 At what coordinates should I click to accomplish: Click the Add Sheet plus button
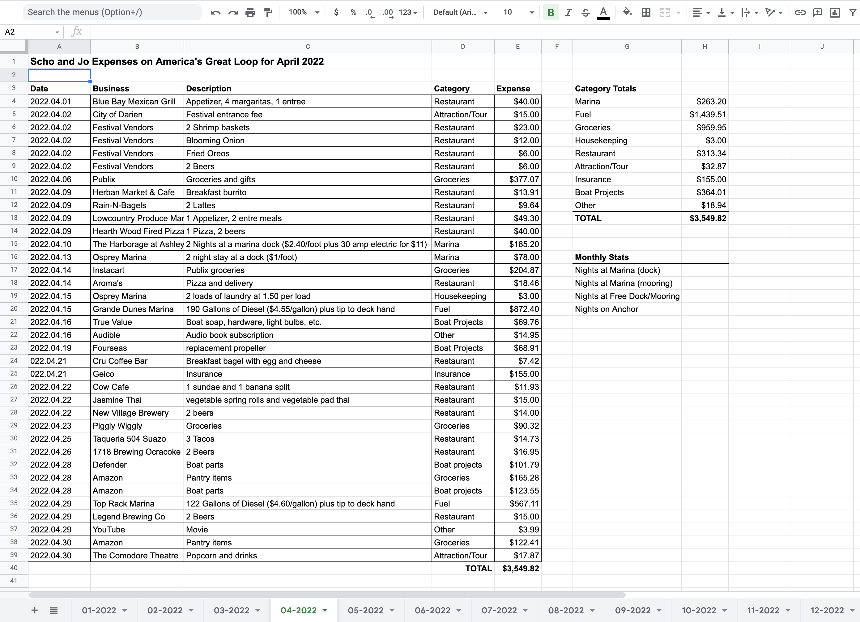pos(35,610)
